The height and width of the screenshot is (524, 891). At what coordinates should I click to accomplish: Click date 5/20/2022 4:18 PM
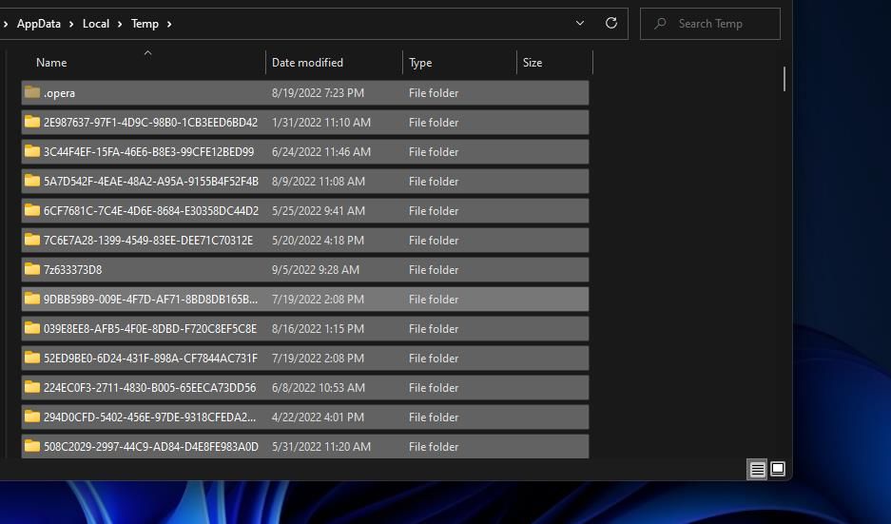[x=318, y=241]
